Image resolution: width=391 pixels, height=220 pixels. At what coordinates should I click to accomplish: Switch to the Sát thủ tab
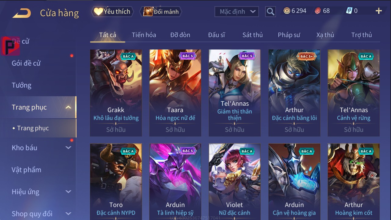[253, 35]
